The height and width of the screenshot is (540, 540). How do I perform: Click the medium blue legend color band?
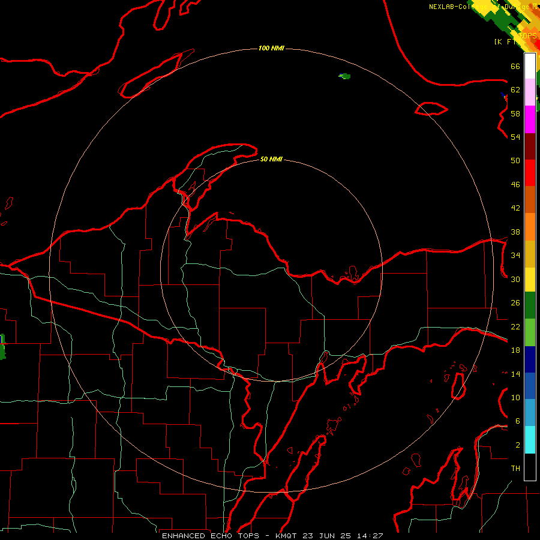coord(530,386)
